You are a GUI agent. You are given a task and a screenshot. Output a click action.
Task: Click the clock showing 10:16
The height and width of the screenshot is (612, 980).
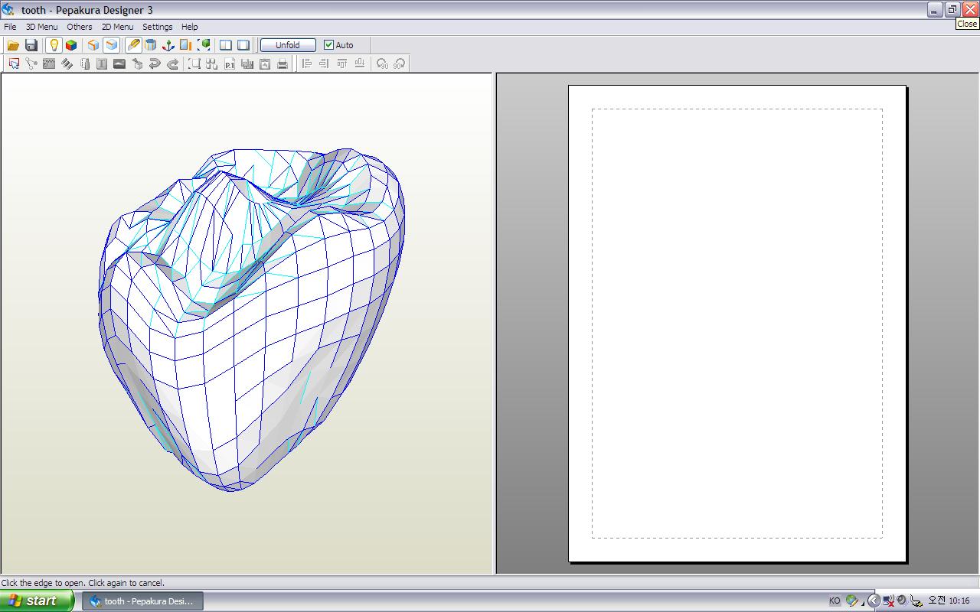[949, 601]
